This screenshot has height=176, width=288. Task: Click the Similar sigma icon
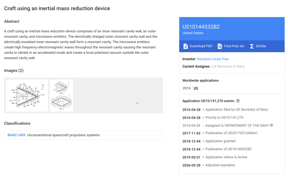(252, 46)
